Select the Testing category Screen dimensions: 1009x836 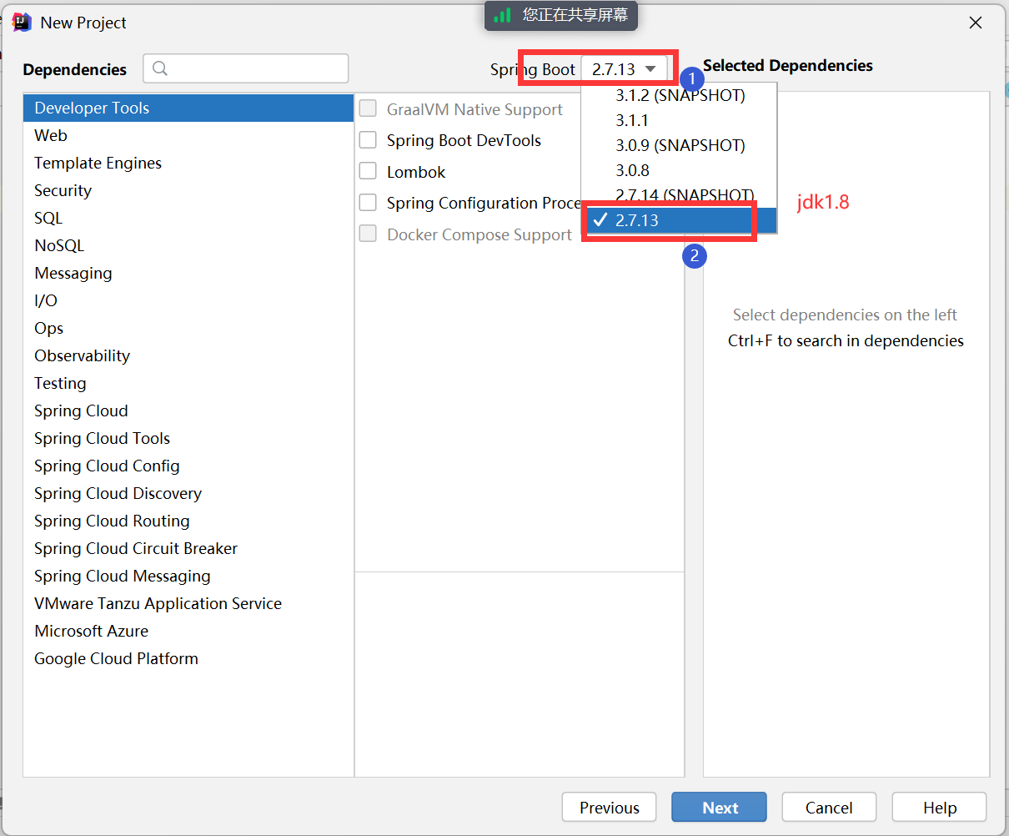(188, 383)
